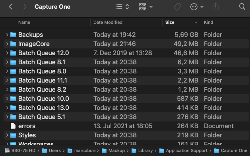Click the Capture One window title
250x156 pixels.
tap(52, 7)
